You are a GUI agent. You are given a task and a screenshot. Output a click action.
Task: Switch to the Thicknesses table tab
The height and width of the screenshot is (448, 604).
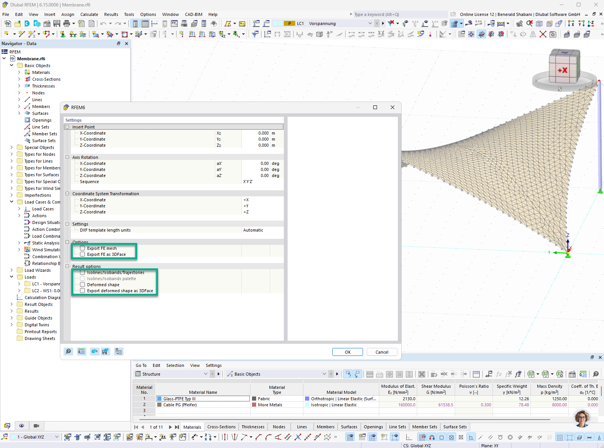point(253,427)
